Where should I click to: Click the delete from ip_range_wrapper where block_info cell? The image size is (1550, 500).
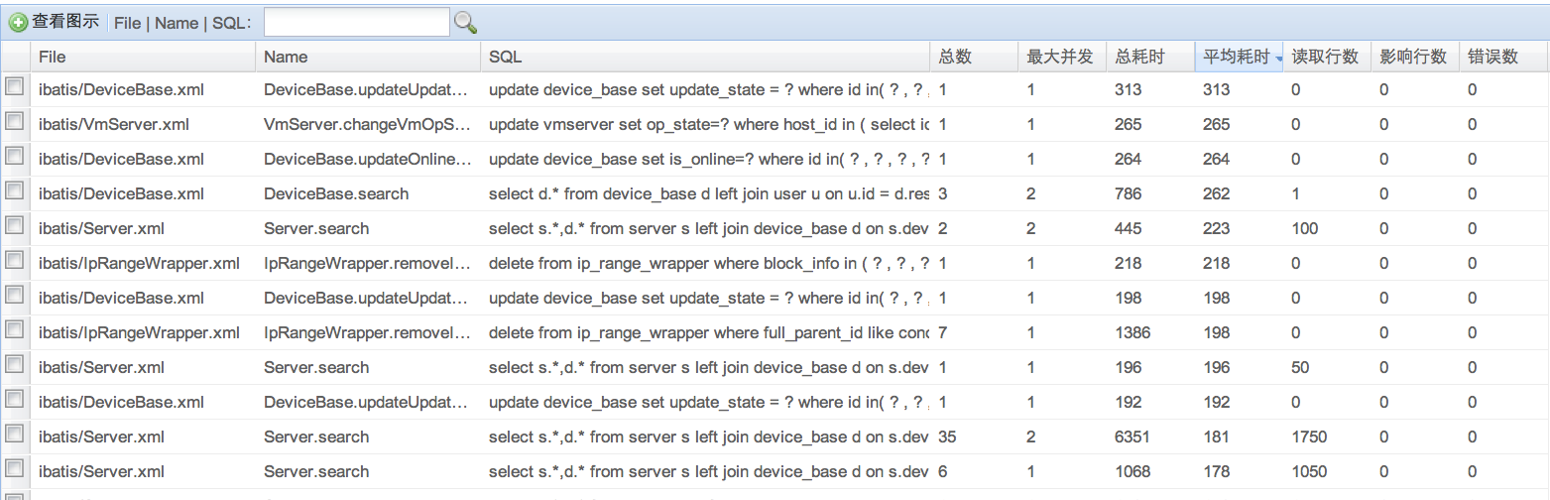(x=708, y=263)
